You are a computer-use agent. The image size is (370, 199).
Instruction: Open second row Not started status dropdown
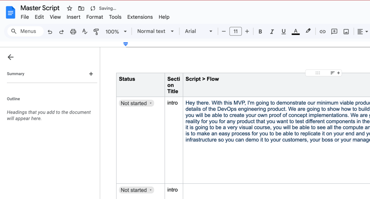136,190
